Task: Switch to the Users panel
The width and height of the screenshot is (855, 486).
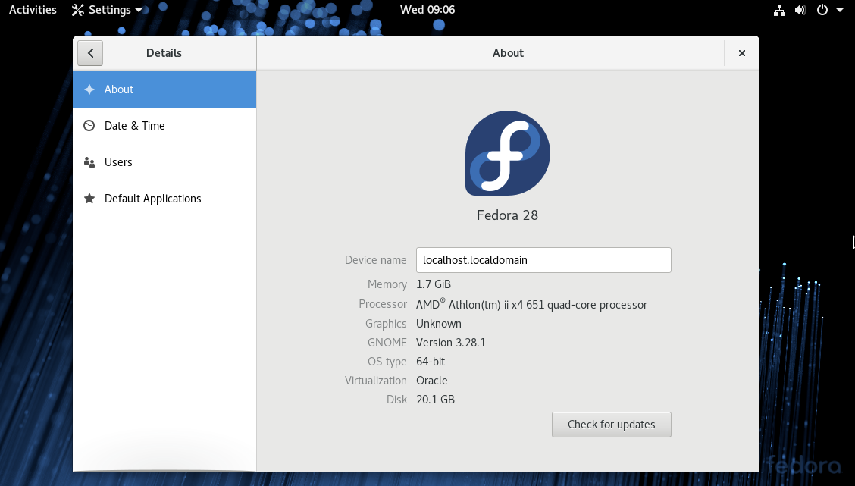Action: point(164,162)
